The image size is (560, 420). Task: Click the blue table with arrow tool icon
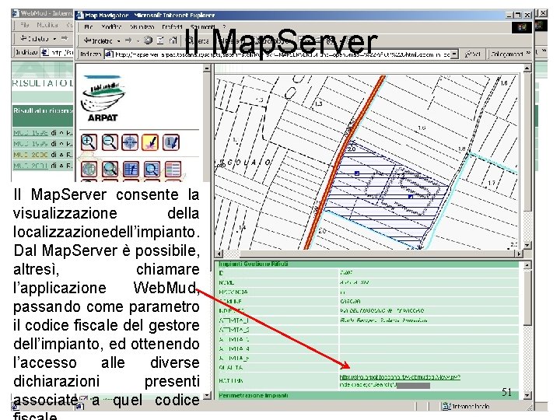[x=131, y=169]
